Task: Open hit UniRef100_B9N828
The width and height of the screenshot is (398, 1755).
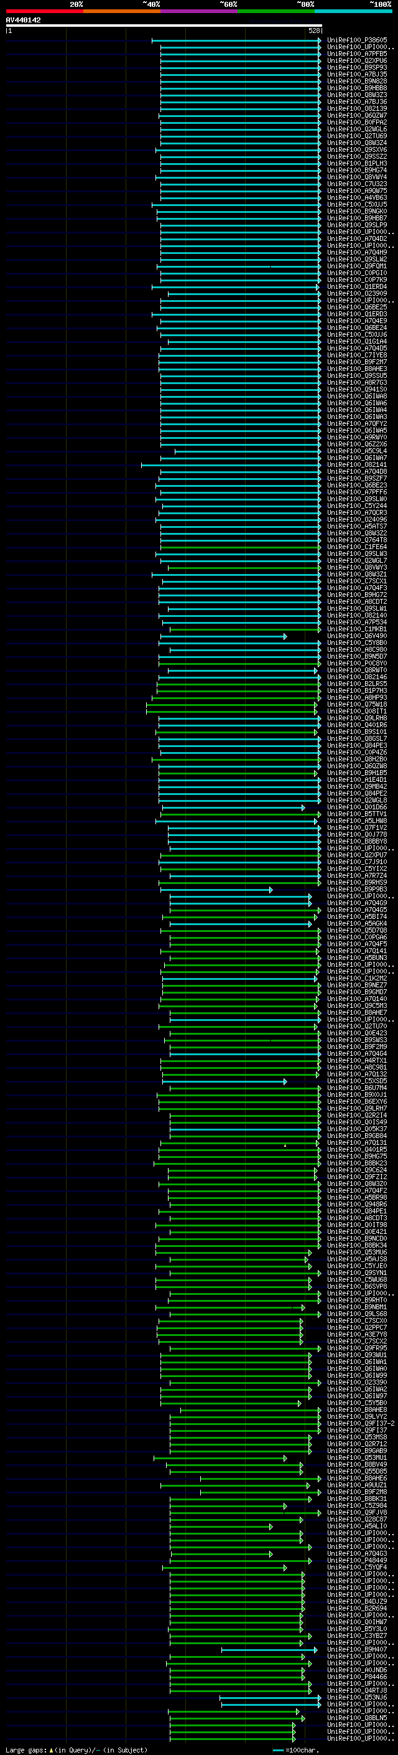Action: [357, 81]
